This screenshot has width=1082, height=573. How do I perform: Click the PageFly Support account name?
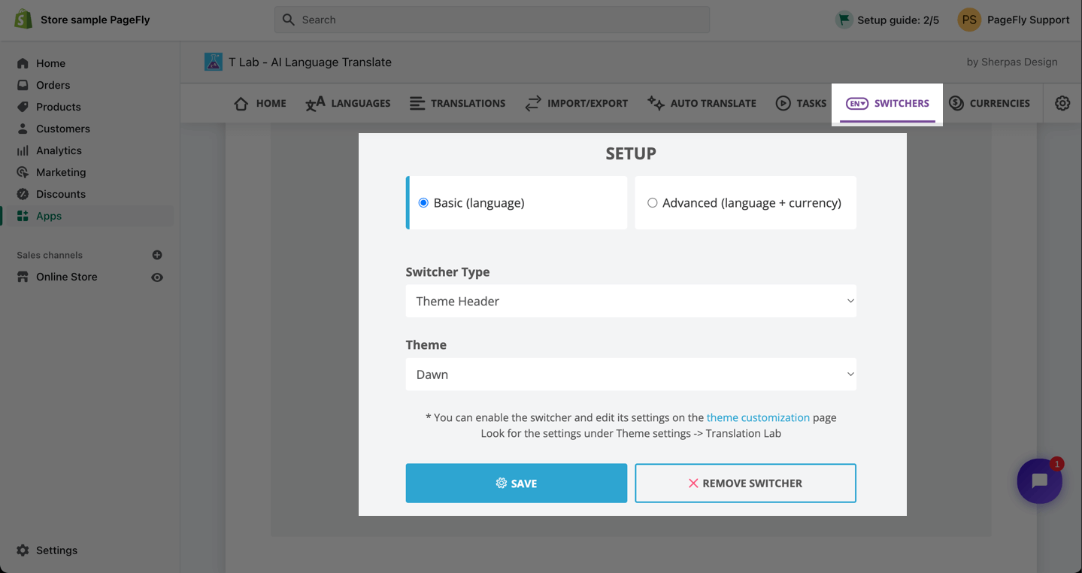[1029, 20]
